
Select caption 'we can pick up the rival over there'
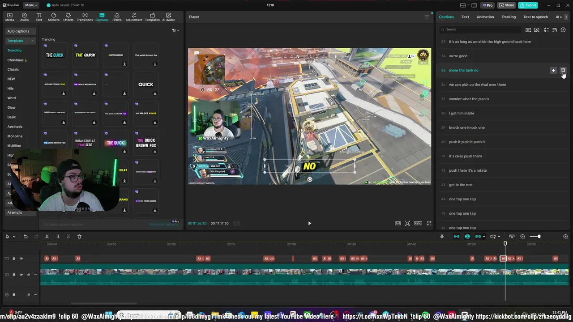pyautogui.click(x=478, y=85)
